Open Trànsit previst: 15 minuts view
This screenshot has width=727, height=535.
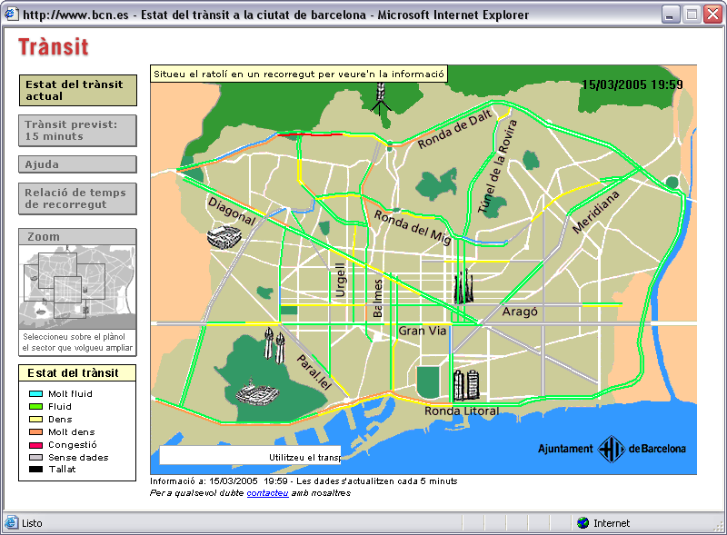78,131
